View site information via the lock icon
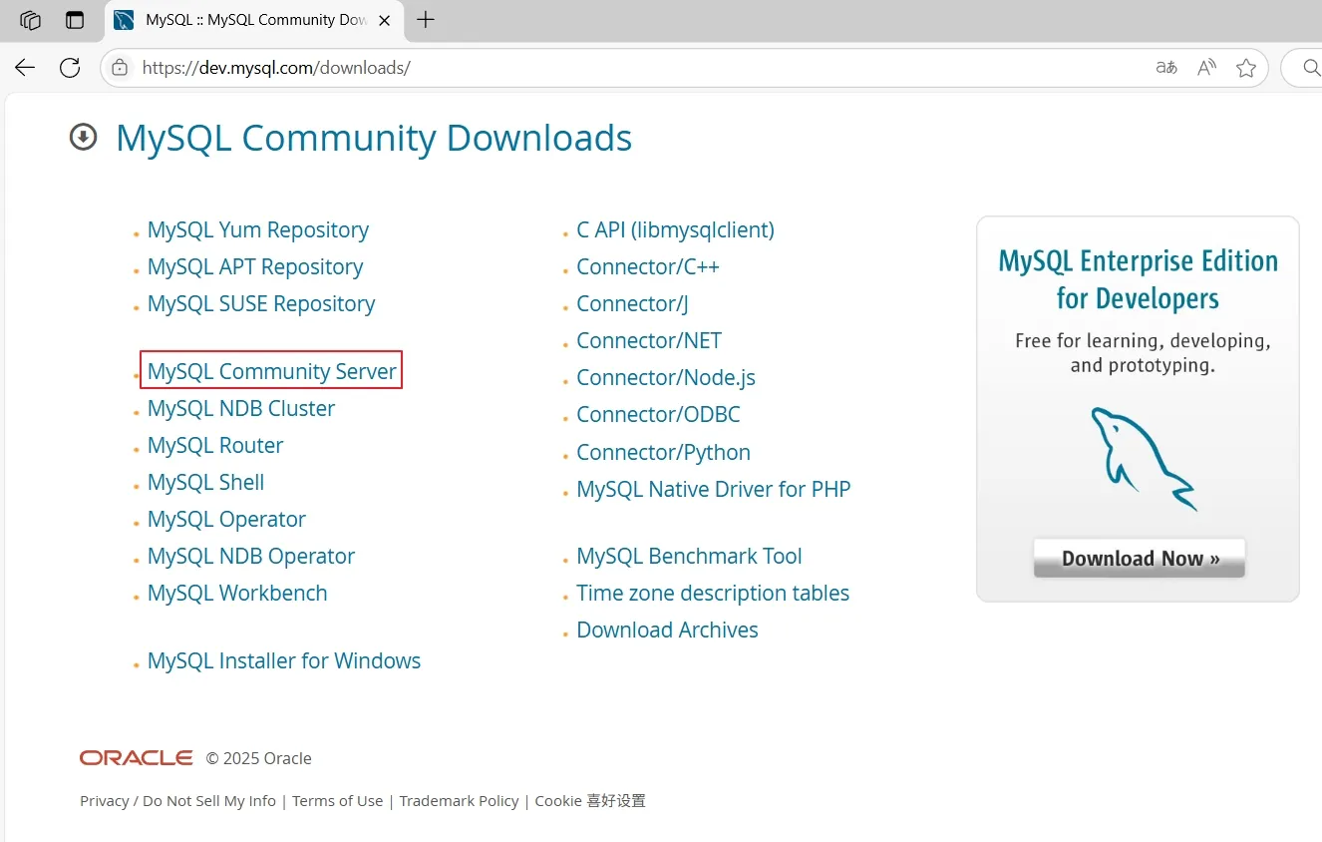 (120, 68)
